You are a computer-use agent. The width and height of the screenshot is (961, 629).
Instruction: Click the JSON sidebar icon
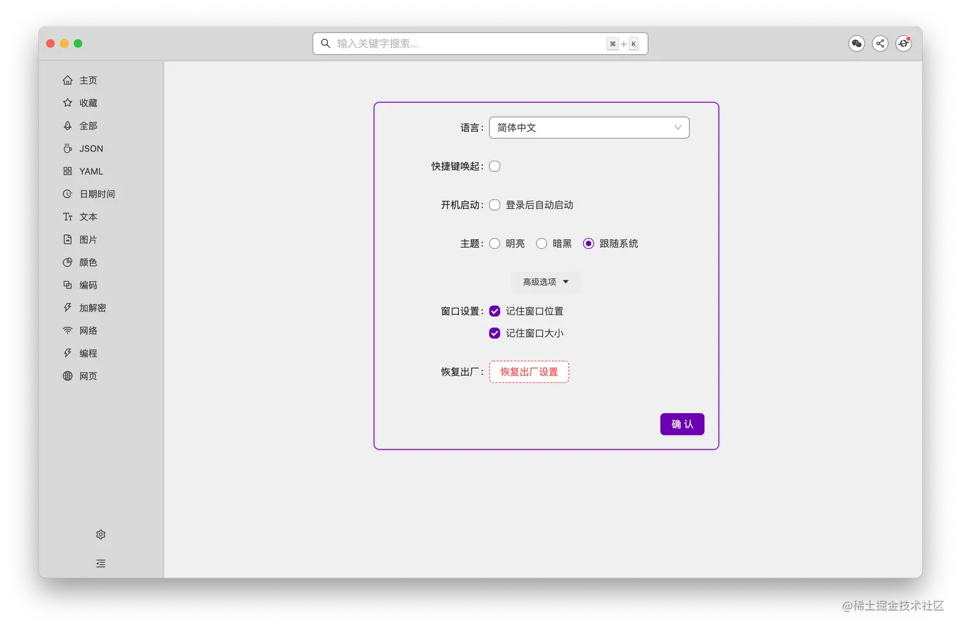coord(67,149)
